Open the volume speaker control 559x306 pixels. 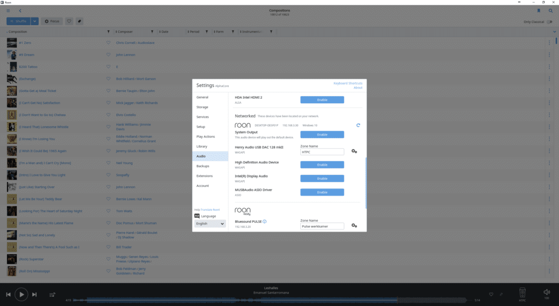click(x=547, y=292)
